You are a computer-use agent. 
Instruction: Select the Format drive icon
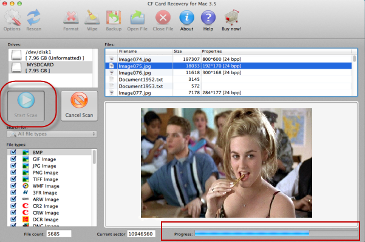(71, 17)
